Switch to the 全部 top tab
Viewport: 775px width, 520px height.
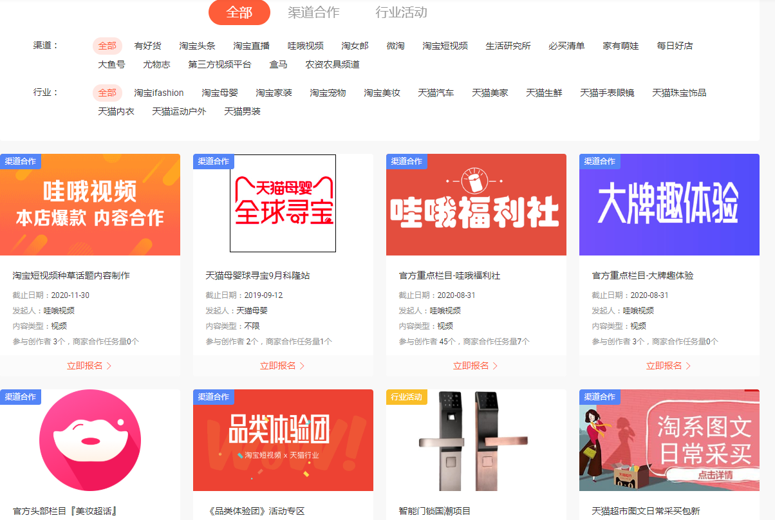click(239, 12)
